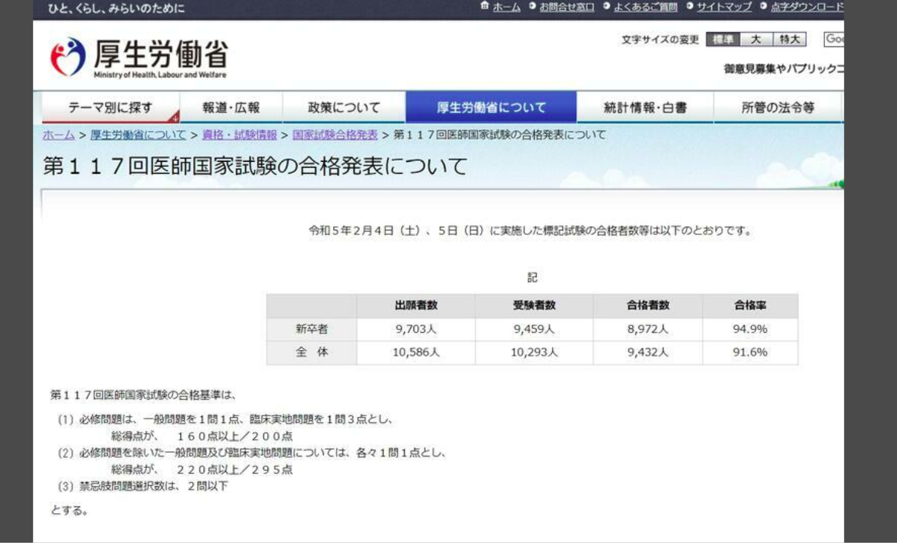897x543 pixels.
Task: Click the 全 体 row label
Action: tap(312, 352)
